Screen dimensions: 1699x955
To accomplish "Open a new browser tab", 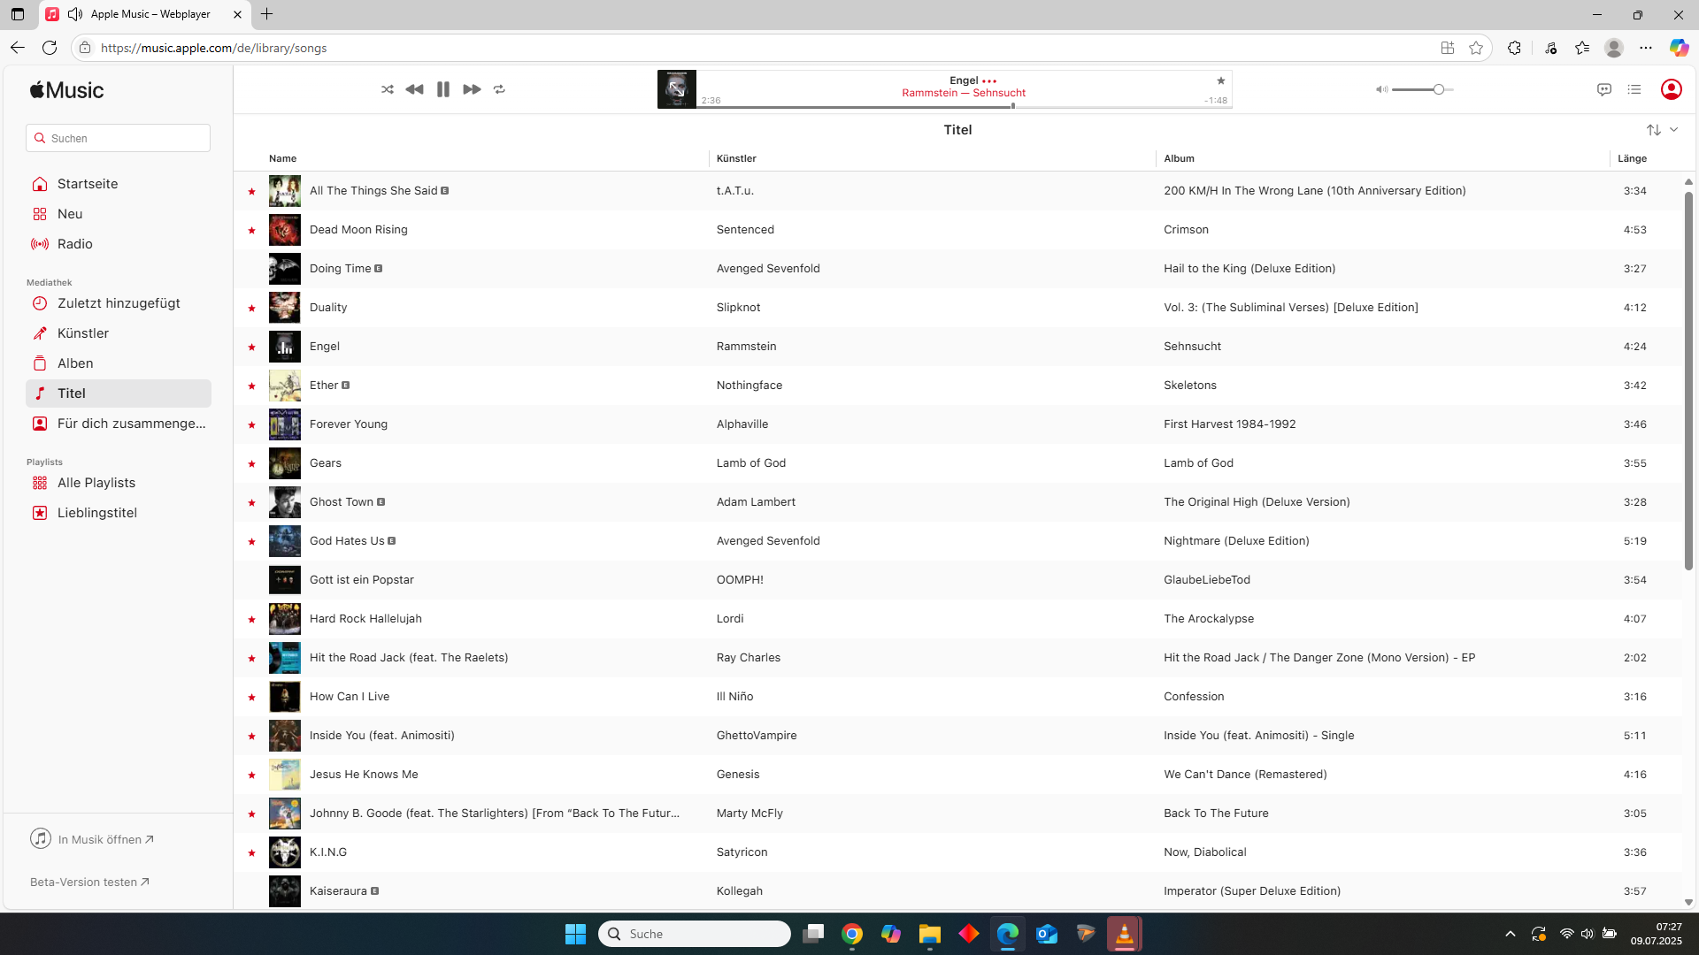I will pyautogui.click(x=266, y=14).
